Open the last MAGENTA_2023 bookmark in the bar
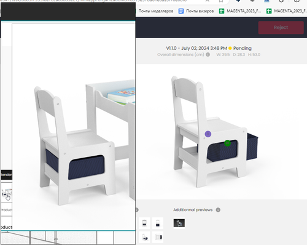 click(x=287, y=11)
